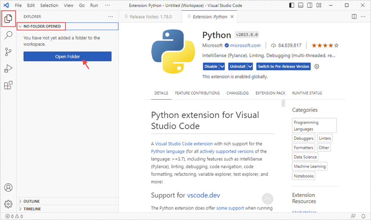Open the hidden menus ellipsis in menu bar

[x=107, y=5]
